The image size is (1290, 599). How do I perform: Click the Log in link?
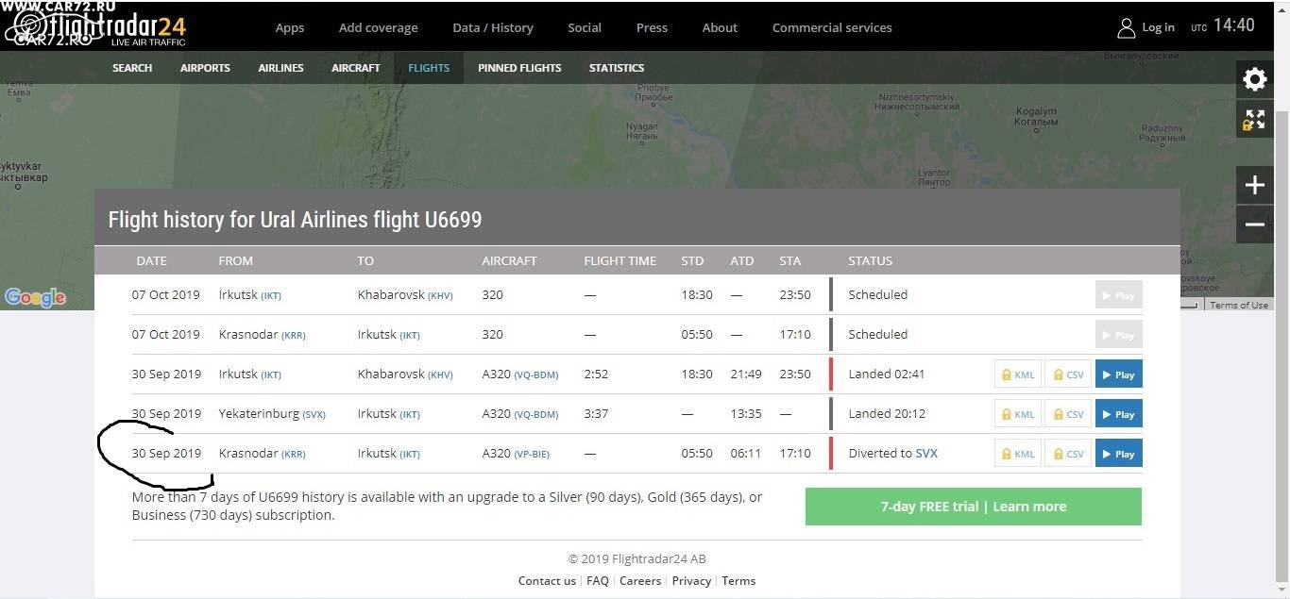1158,27
